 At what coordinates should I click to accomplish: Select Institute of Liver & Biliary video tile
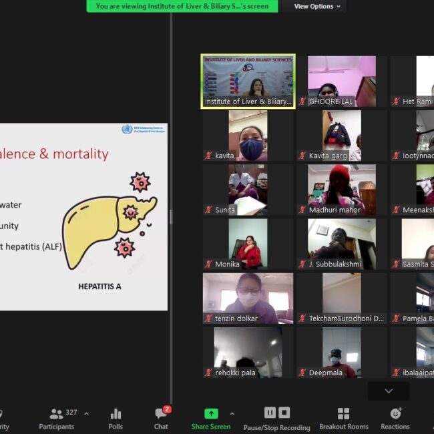pos(248,81)
